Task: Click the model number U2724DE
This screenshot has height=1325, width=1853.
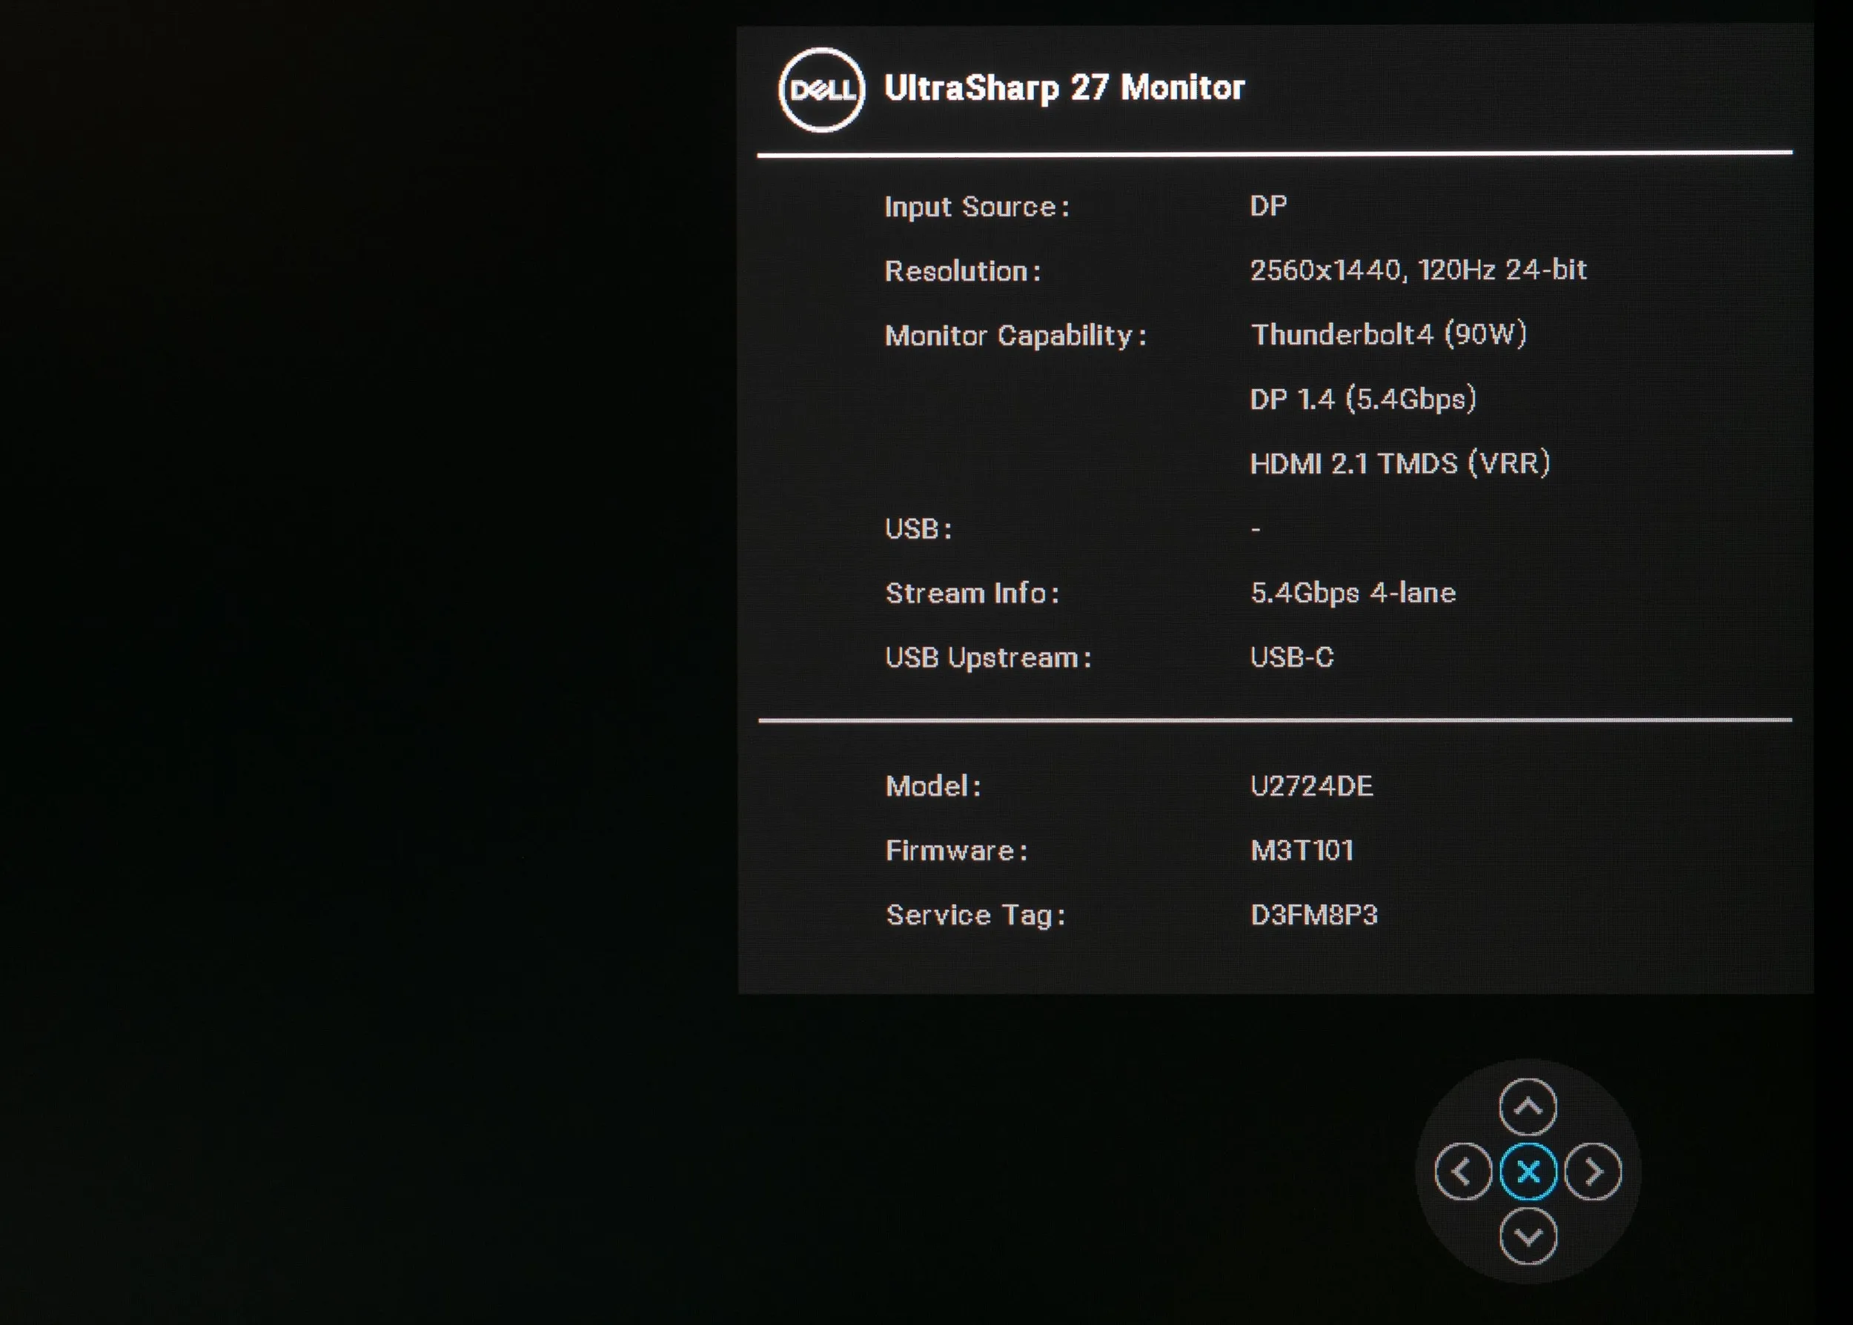Action: (1311, 786)
